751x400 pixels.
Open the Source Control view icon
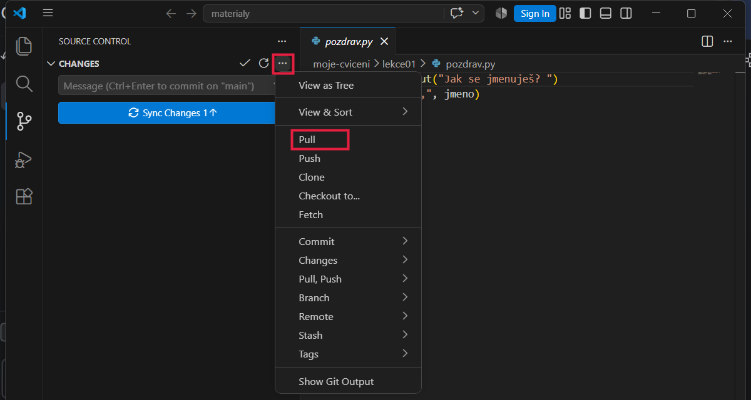(24, 121)
